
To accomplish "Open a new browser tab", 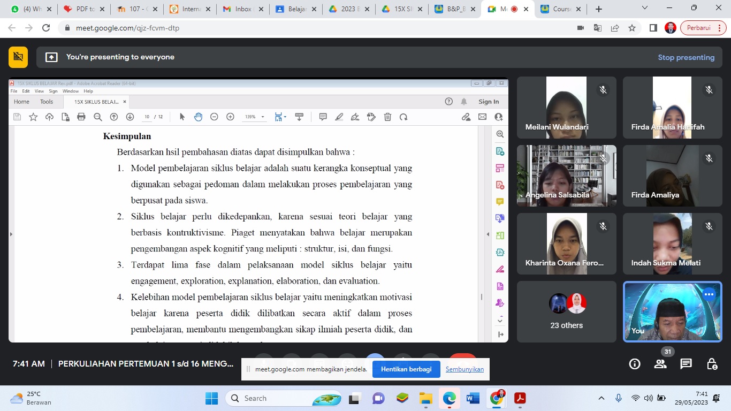I will pos(599,9).
